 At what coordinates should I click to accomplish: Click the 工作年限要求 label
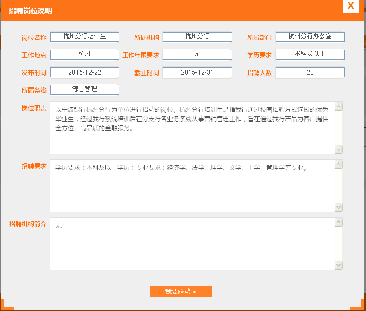click(141, 55)
